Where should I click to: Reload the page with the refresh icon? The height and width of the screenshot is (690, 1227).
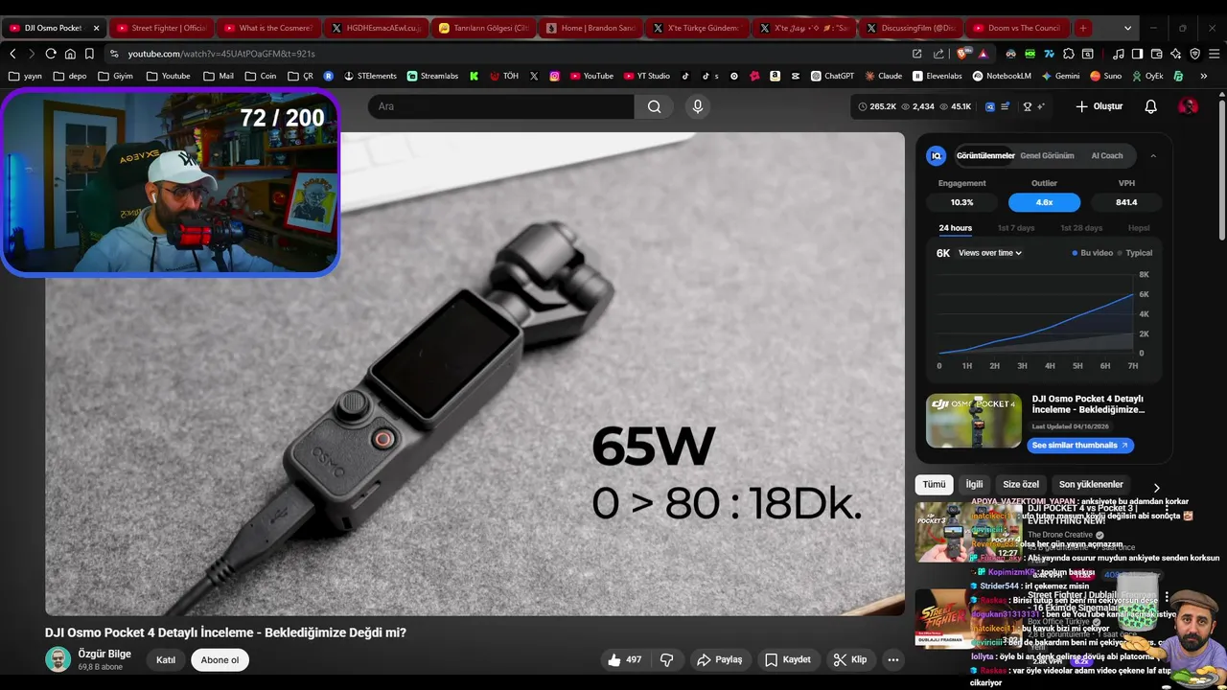51,54
